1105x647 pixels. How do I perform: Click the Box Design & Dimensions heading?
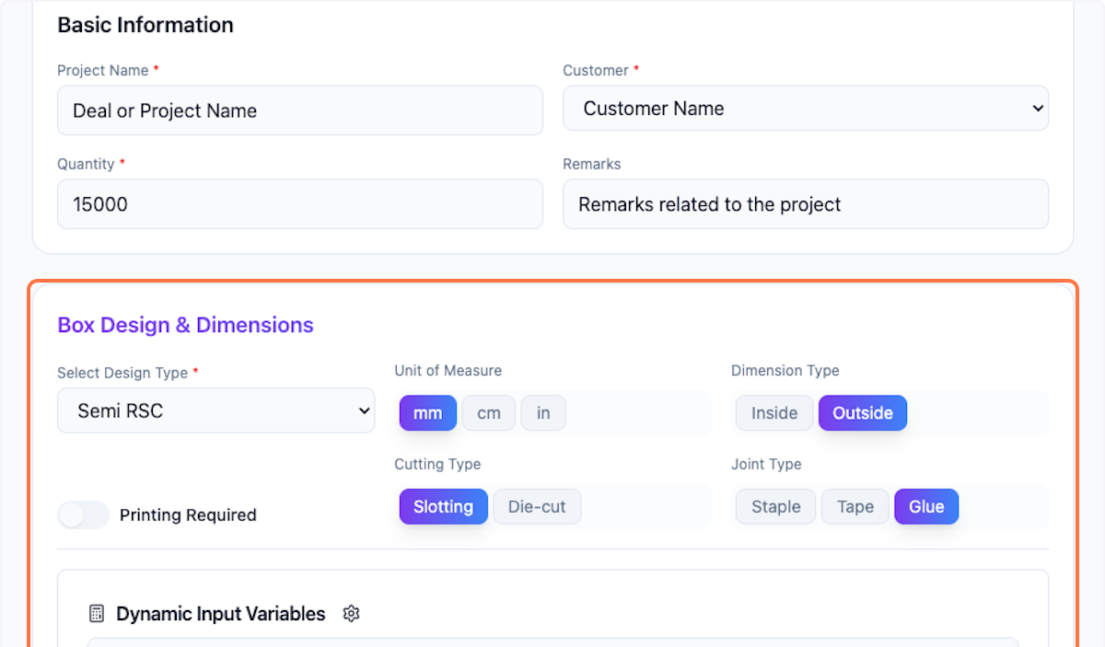tap(185, 325)
